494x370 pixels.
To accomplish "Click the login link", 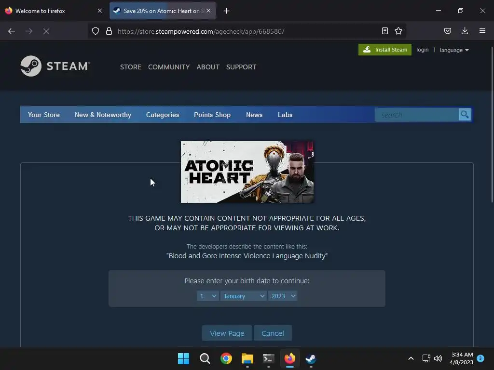I will click(x=423, y=50).
